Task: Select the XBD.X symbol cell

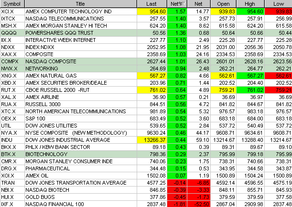Action: (x=12, y=83)
